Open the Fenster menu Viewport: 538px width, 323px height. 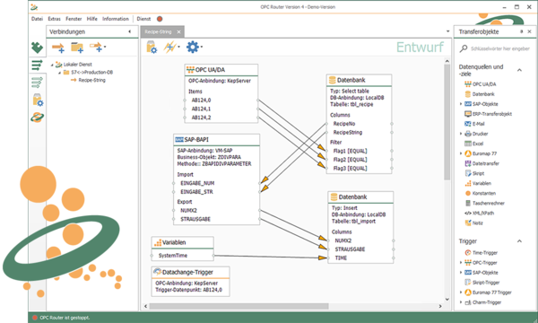pyautogui.click(x=74, y=19)
